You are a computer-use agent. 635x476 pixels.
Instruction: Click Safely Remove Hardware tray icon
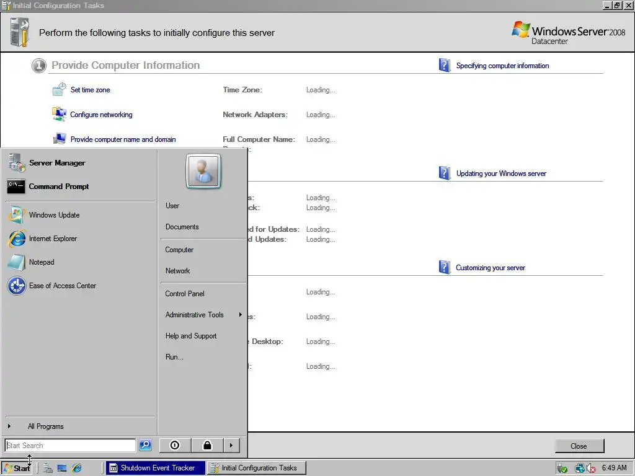(562, 469)
